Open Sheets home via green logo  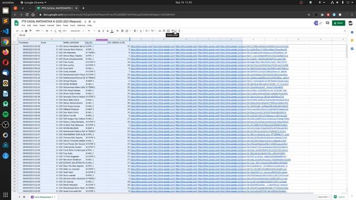(x=17, y=23)
